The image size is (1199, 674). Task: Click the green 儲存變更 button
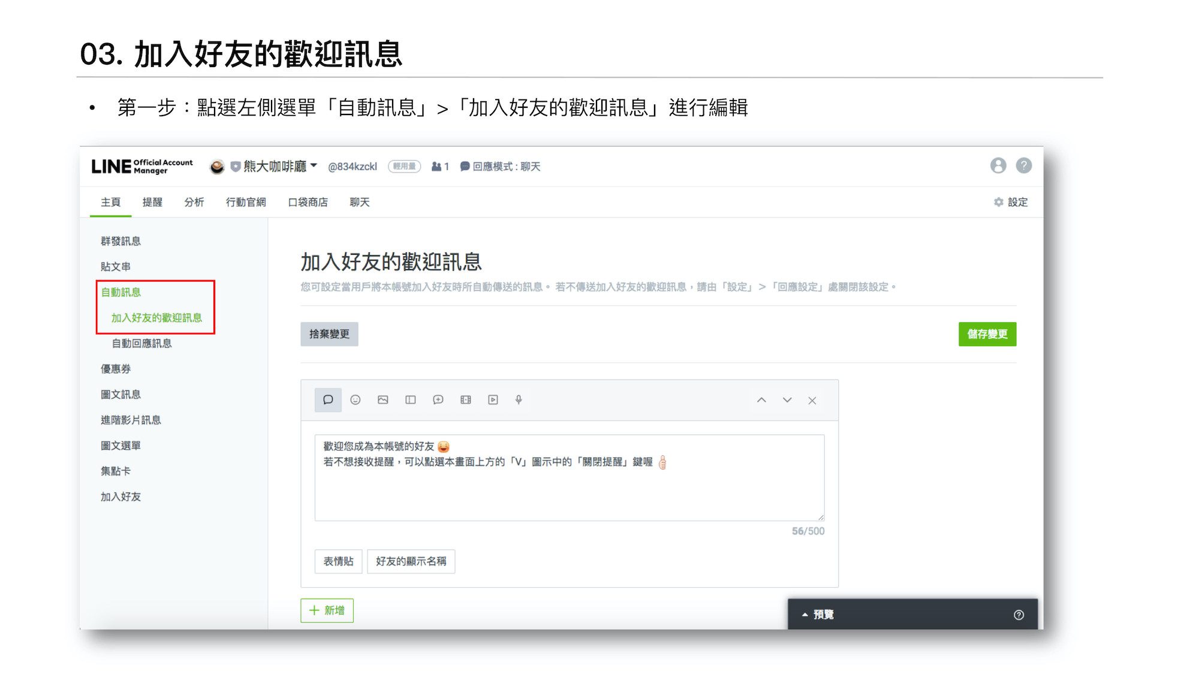point(987,334)
